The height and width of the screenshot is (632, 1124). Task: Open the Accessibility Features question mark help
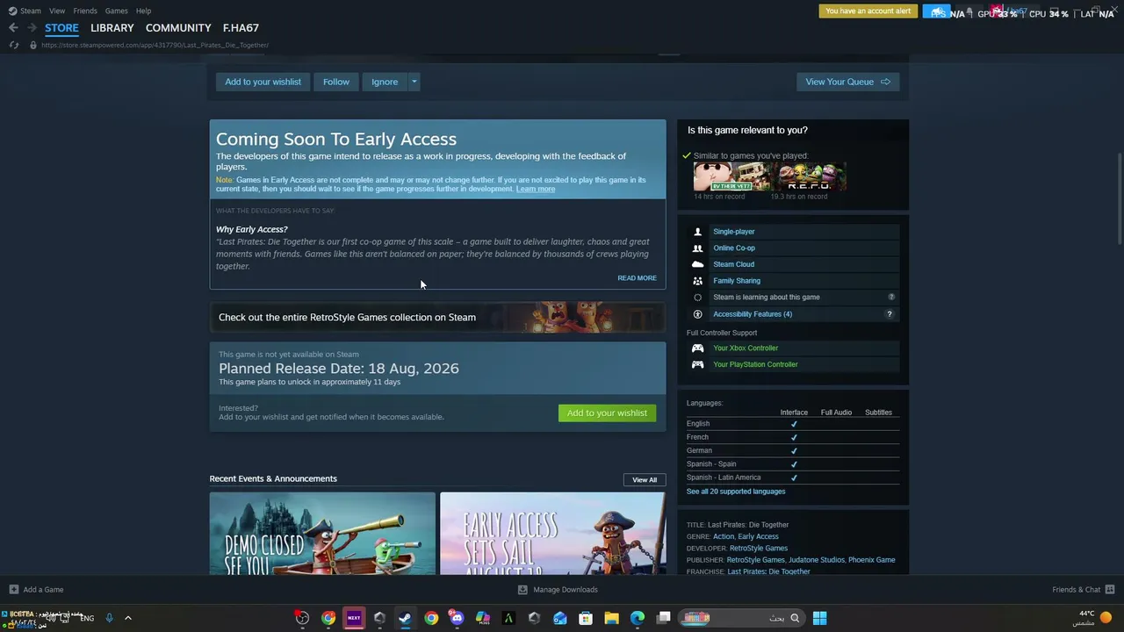(889, 314)
